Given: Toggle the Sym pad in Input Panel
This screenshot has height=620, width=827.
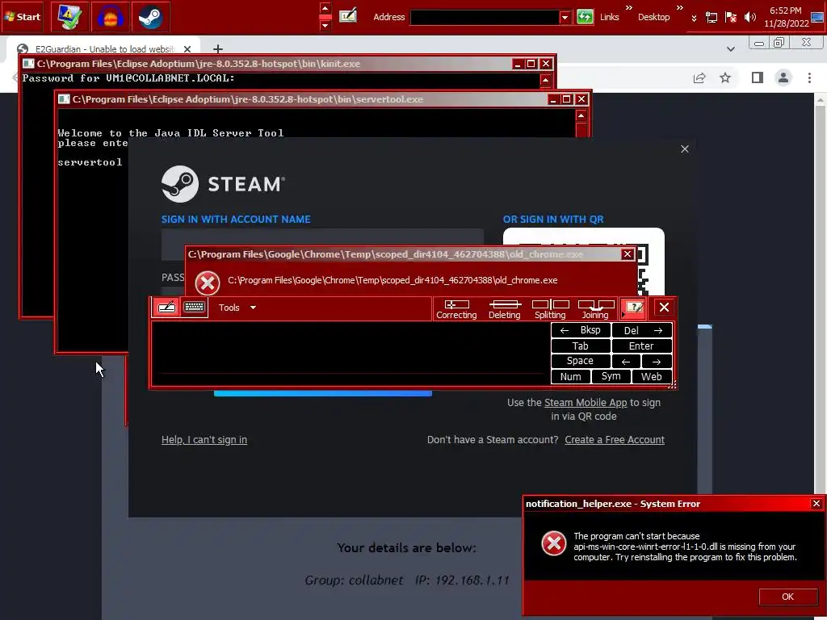Looking at the screenshot, I should click(x=611, y=376).
